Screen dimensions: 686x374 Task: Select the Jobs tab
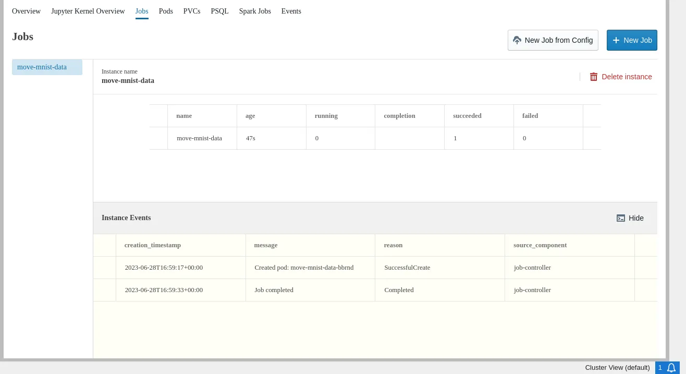tap(142, 11)
